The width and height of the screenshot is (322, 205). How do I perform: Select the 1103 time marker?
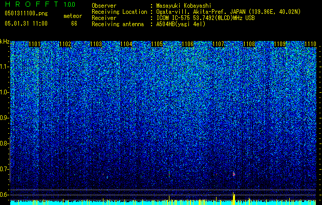[96, 44]
